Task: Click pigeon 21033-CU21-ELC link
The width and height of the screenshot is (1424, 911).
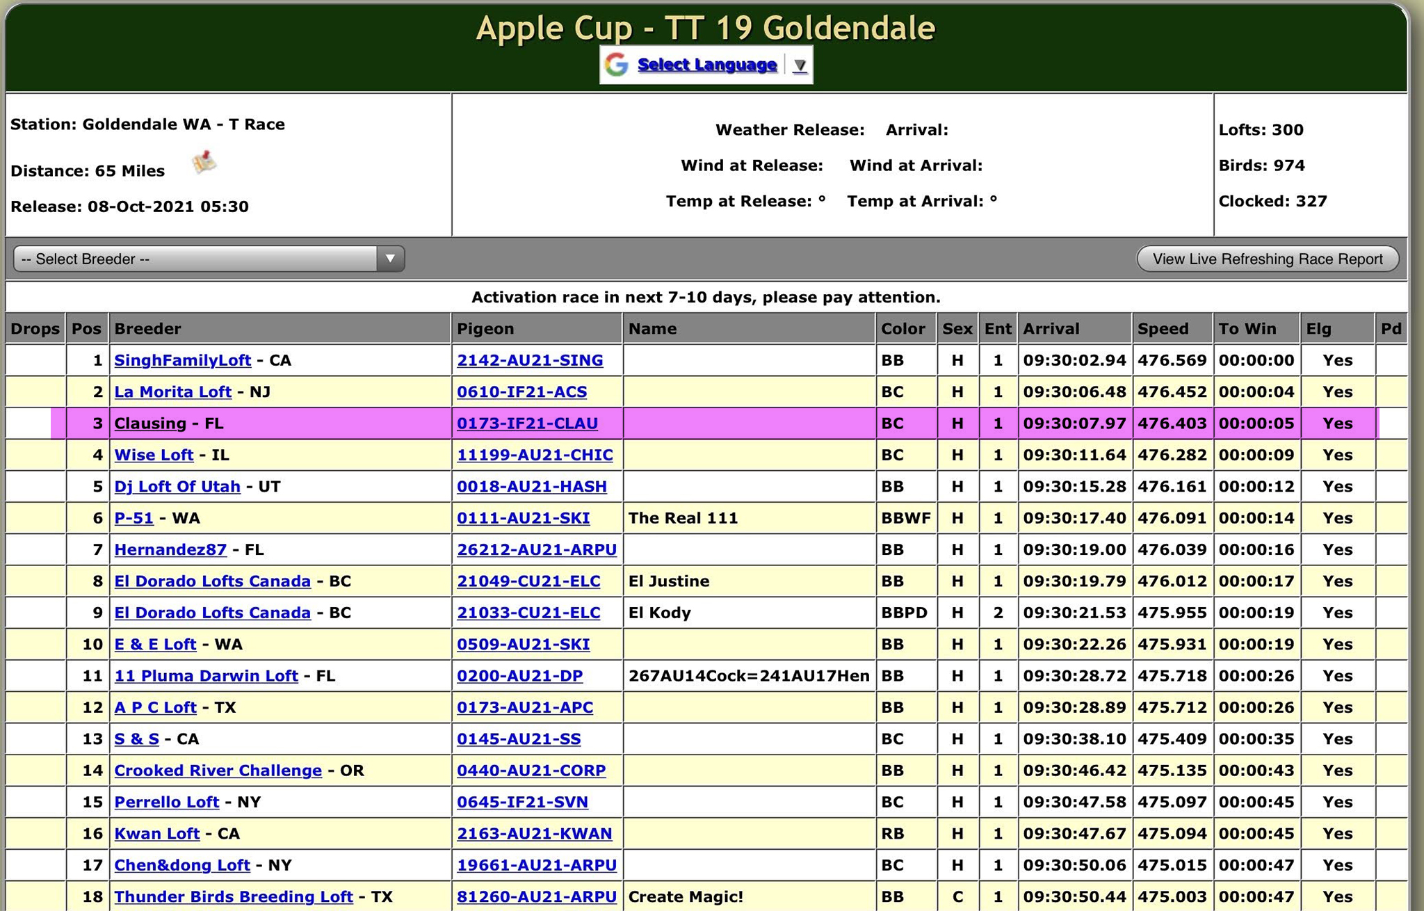Action: coord(528,613)
